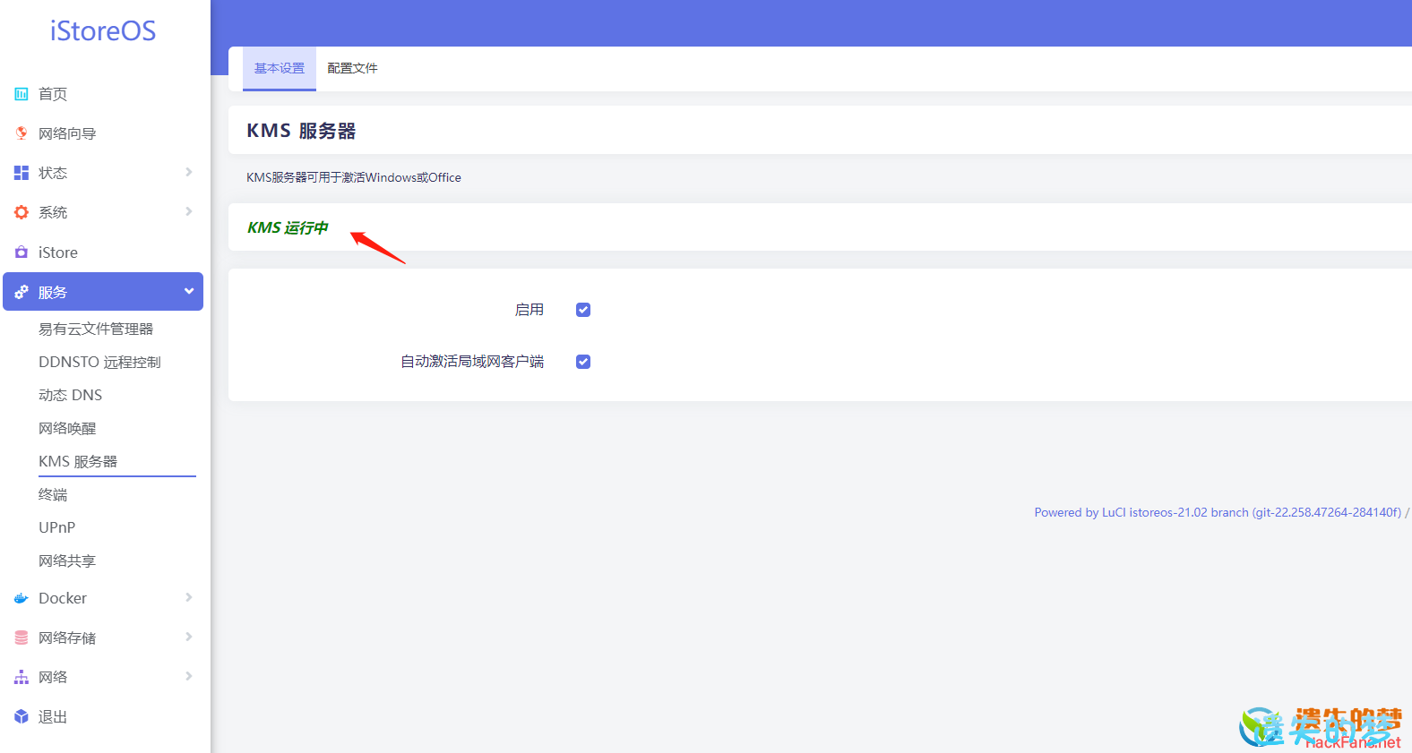The image size is (1412, 753).
Task: Collapse the 服务 menu chevron
Action: pos(189,291)
